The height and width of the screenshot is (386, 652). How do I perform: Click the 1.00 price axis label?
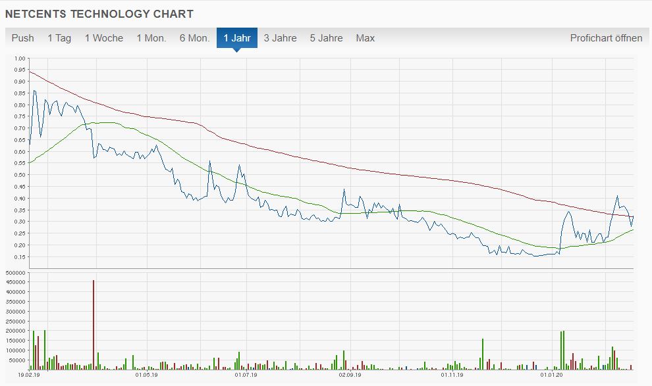click(x=20, y=59)
